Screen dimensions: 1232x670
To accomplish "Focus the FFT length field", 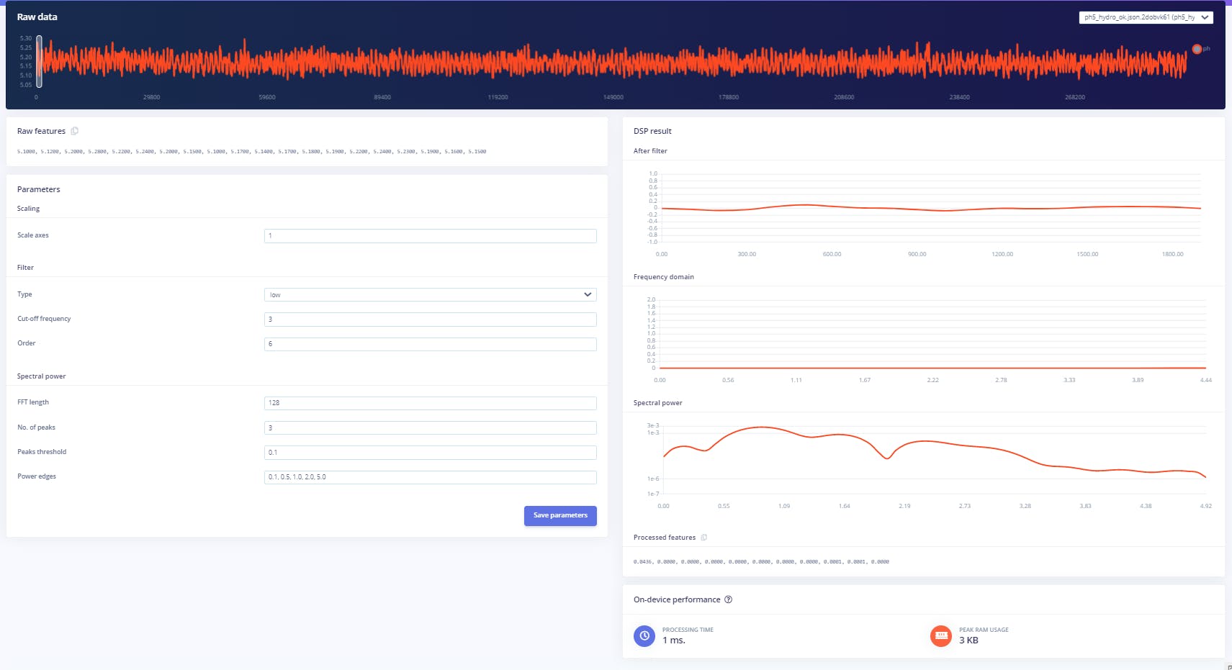I will pos(430,402).
